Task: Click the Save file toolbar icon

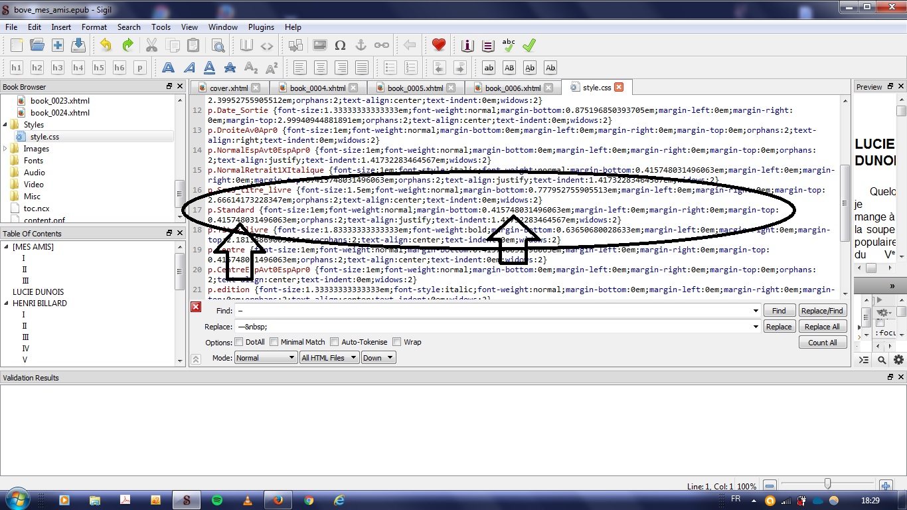Action: 78,45
